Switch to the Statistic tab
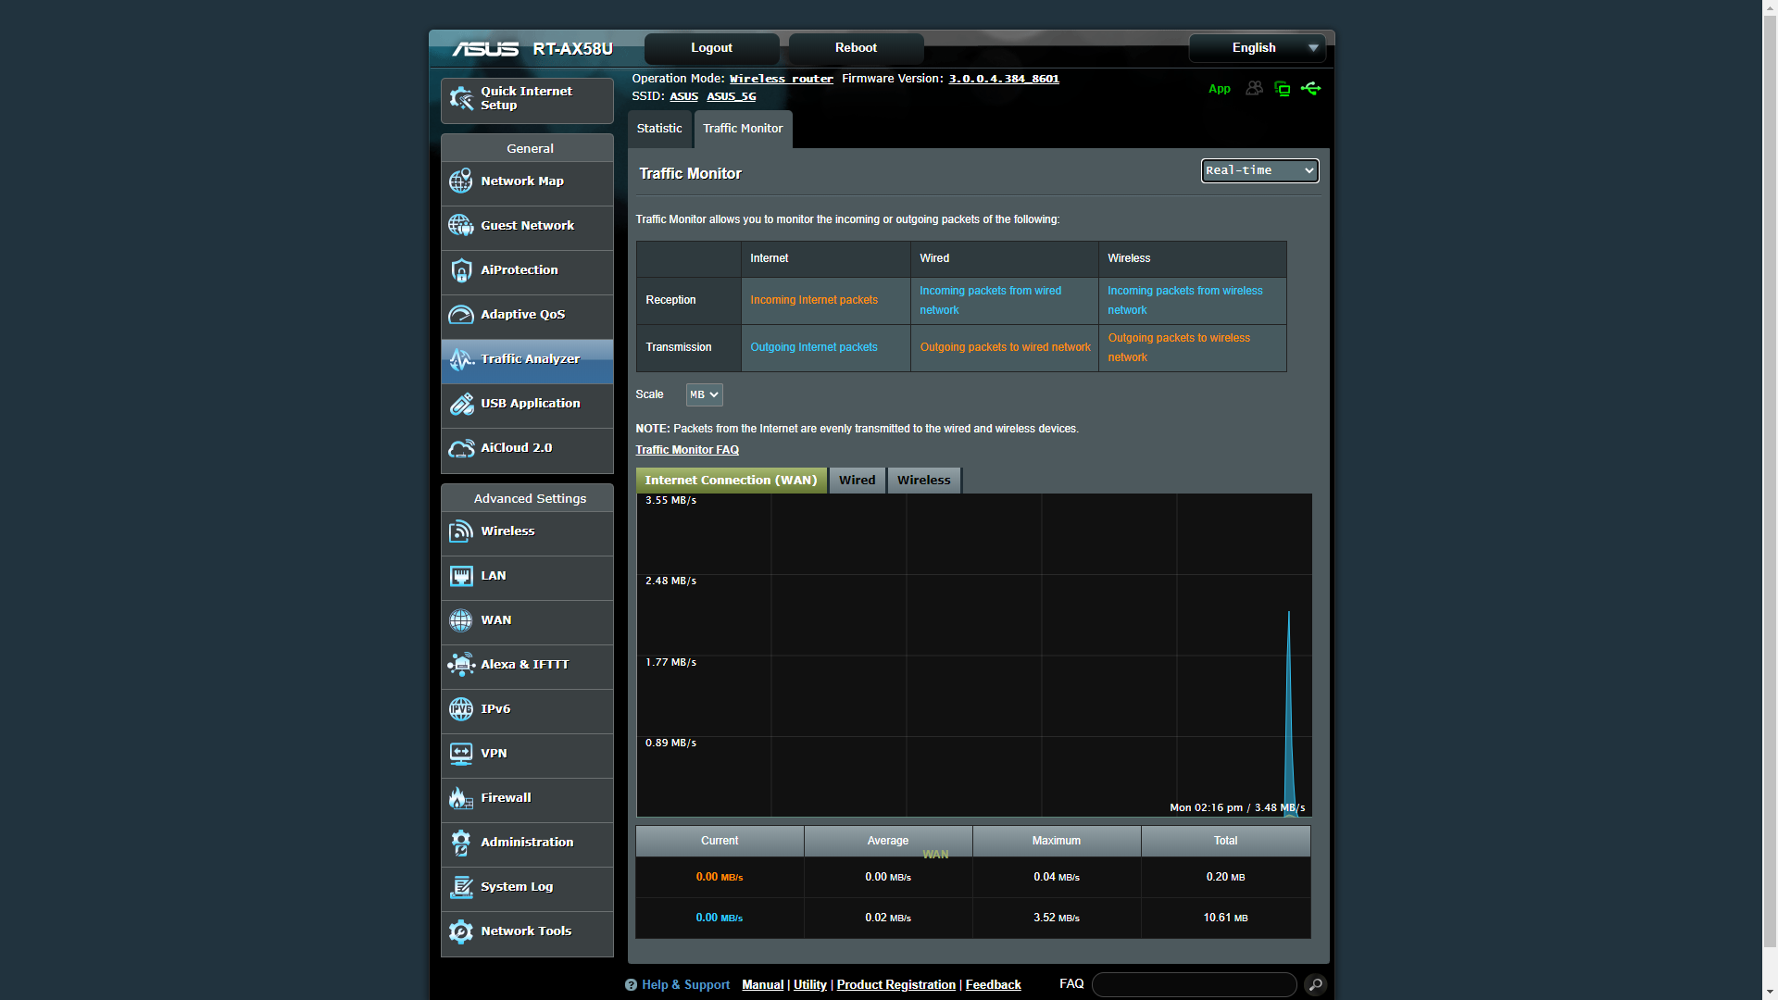The height and width of the screenshot is (1000, 1778). (x=659, y=129)
